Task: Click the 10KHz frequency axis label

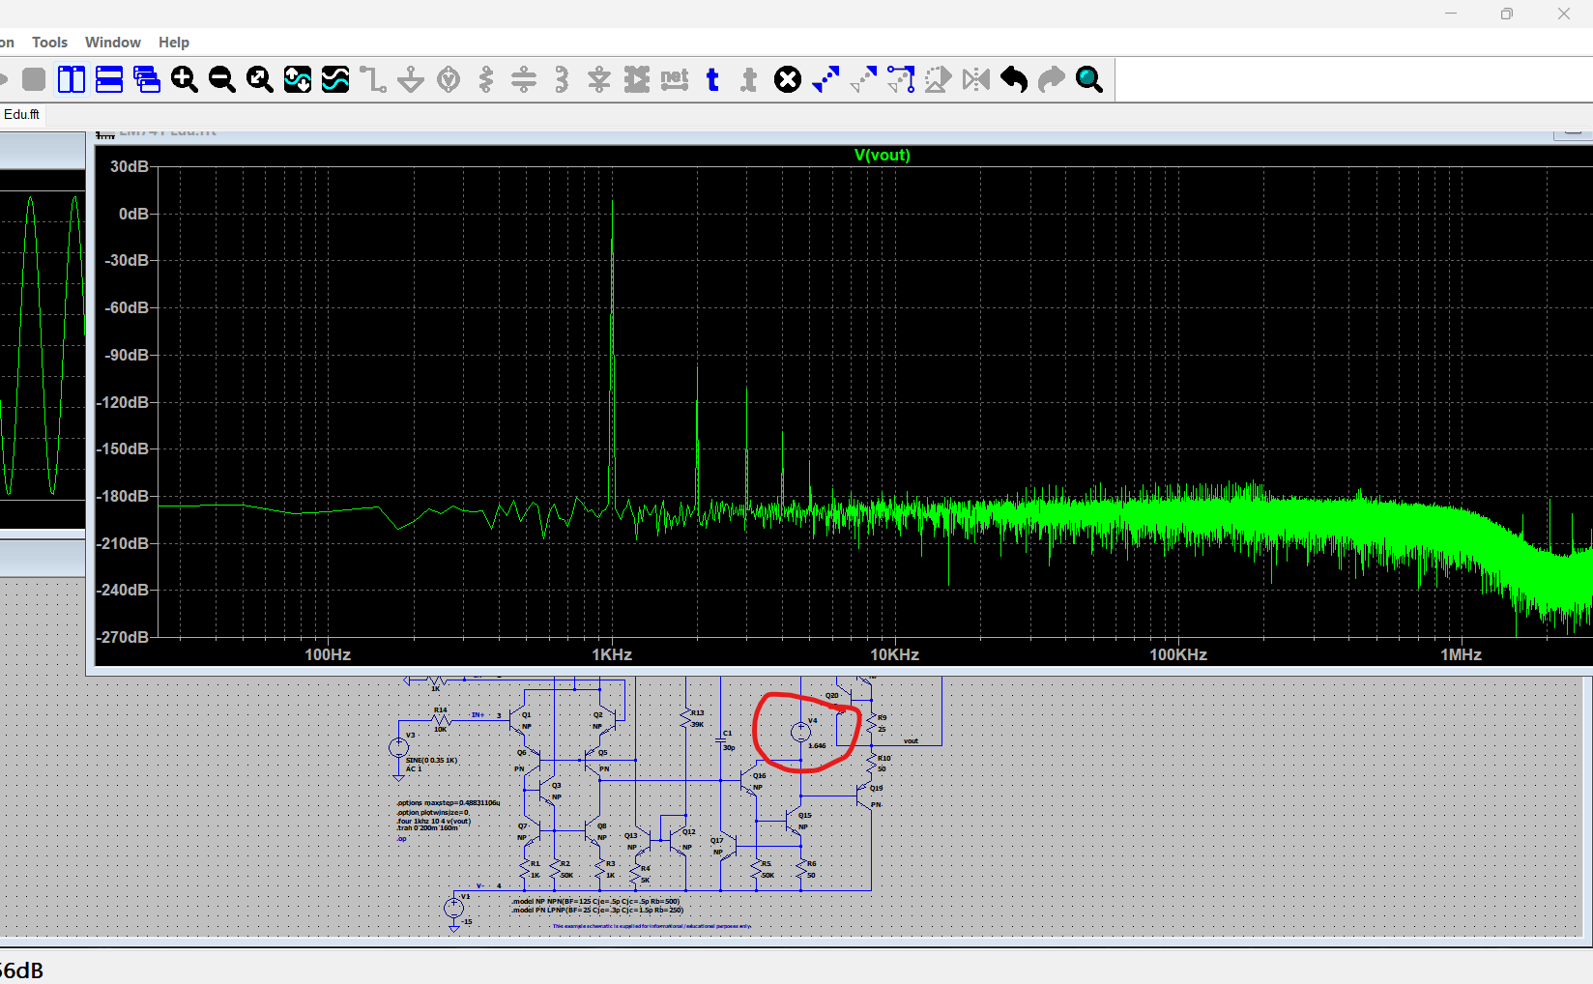Action: click(894, 654)
